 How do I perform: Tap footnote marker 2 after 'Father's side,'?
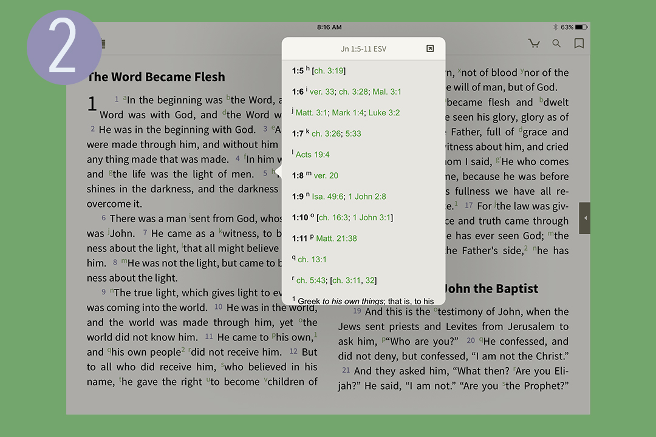pyautogui.click(x=526, y=248)
